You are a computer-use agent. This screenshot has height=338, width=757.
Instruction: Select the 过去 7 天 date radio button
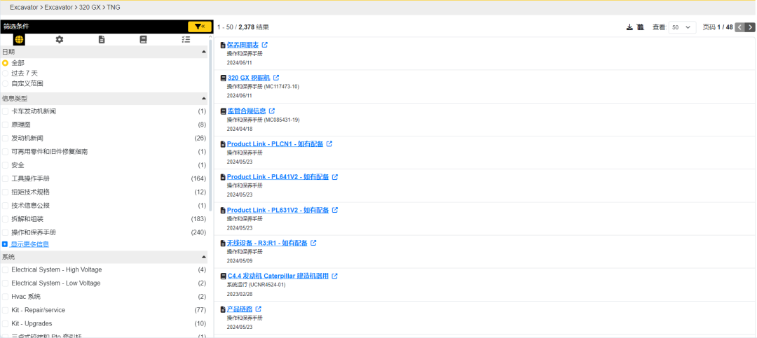pos(6,73)
